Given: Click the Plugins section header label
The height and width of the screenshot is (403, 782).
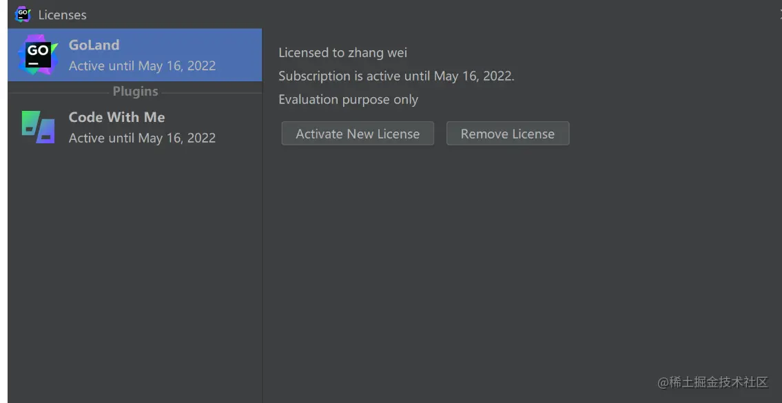Looking at the screenshot, I should (135, 91).
